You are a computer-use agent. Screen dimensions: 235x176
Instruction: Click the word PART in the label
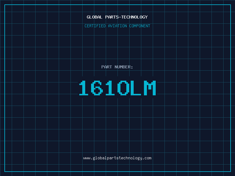click(107, 67)
